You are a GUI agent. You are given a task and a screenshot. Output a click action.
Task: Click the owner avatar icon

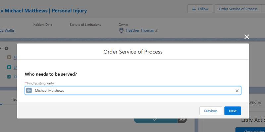pos(121,30)
